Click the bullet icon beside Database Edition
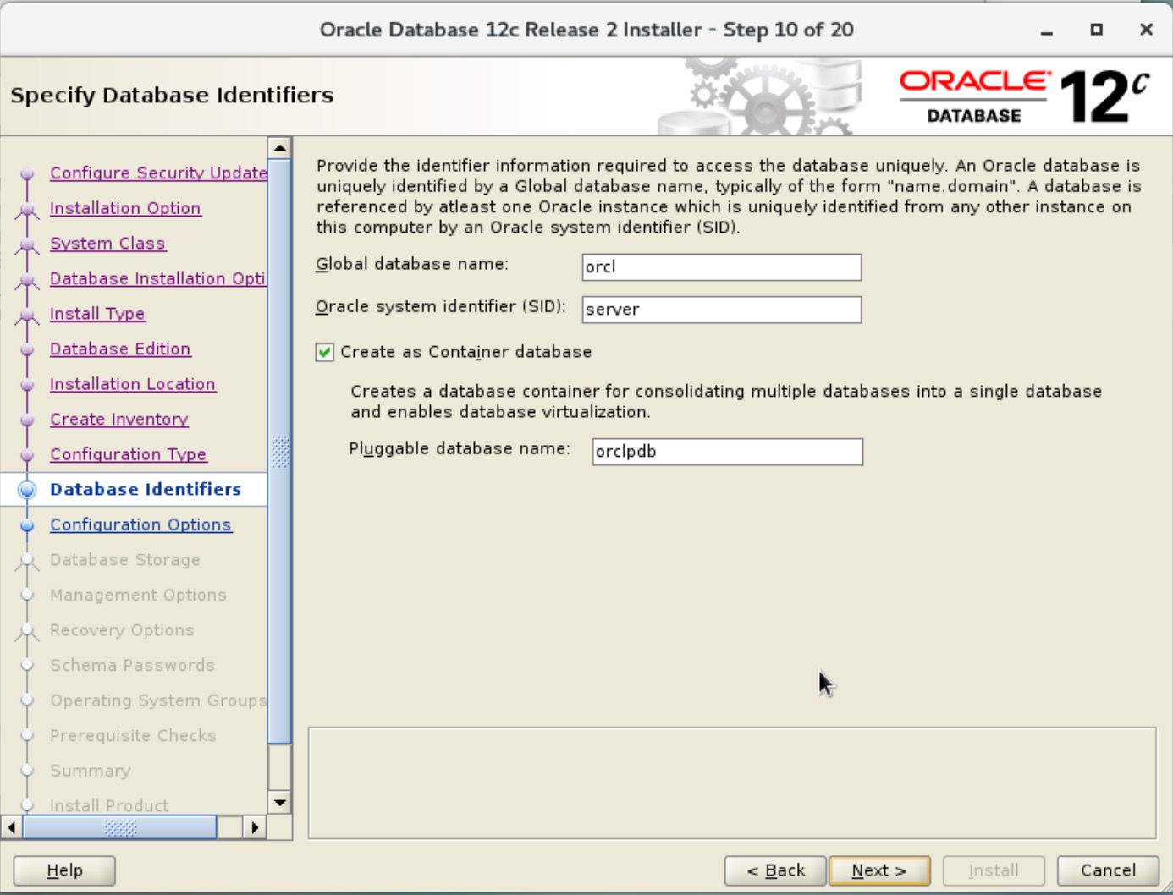The width and height of the screenshot is (1173, 895). coord(27,349)
